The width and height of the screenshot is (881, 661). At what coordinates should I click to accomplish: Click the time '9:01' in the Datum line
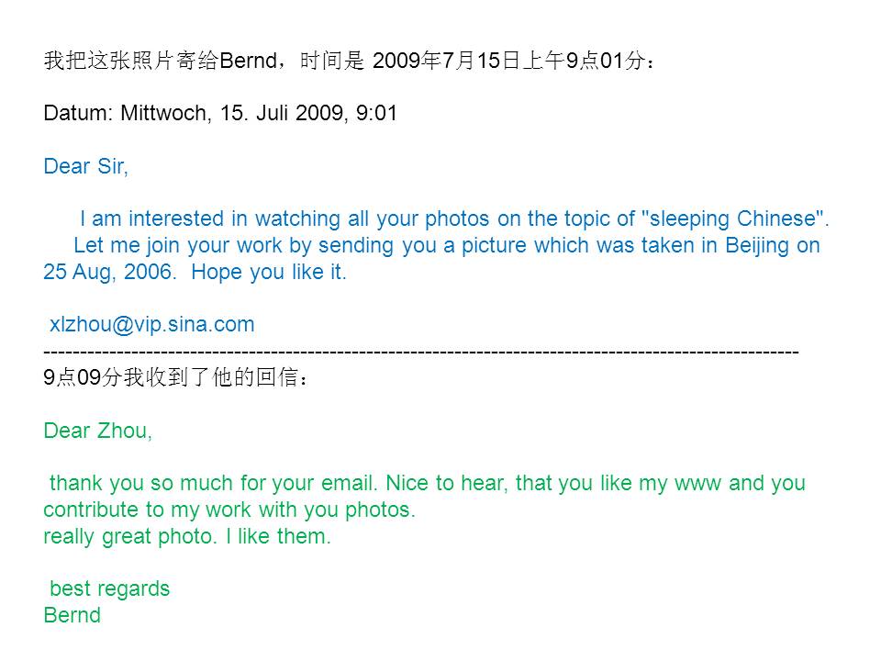[x=376, y=113]
